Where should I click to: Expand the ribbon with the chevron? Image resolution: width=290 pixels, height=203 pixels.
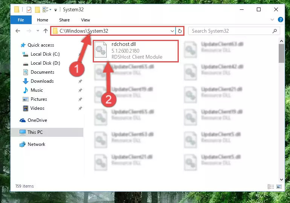tap(272, 20)
